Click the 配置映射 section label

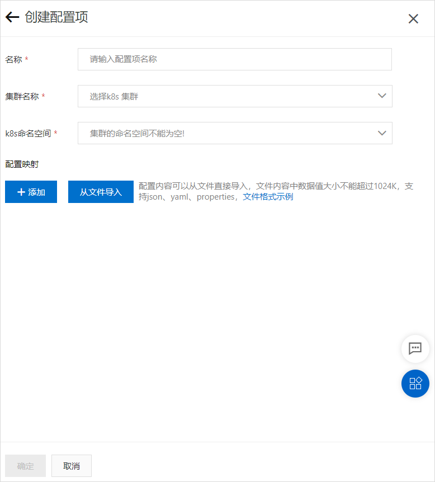[x=22, y=164]
